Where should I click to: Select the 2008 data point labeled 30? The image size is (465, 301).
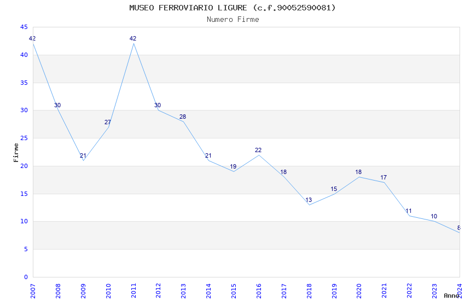click(57, 105)
